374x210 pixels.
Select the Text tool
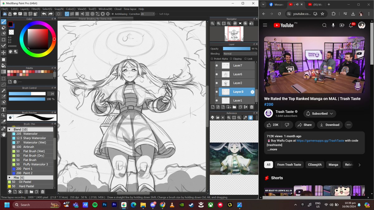3,110
